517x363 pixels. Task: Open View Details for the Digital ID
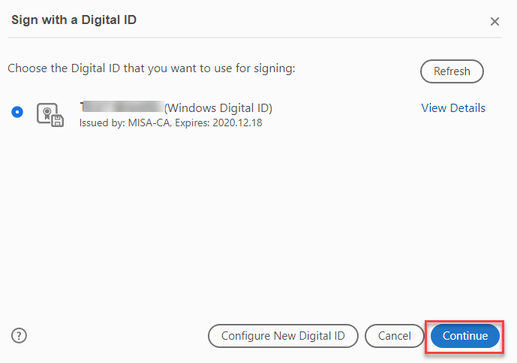(x=453, y=108)
